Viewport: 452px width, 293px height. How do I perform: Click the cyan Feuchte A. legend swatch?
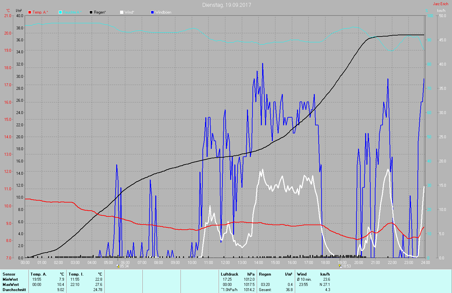coord(60,12)
